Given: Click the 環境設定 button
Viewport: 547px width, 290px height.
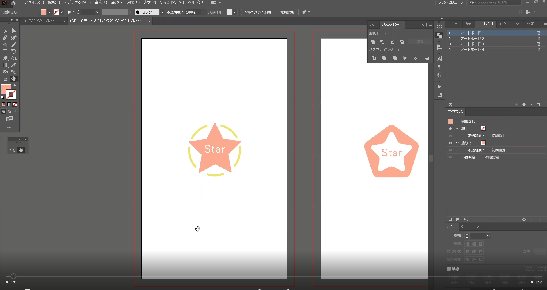Looking at the screenshot, I should pyautogui.click(x=287, y=12).
